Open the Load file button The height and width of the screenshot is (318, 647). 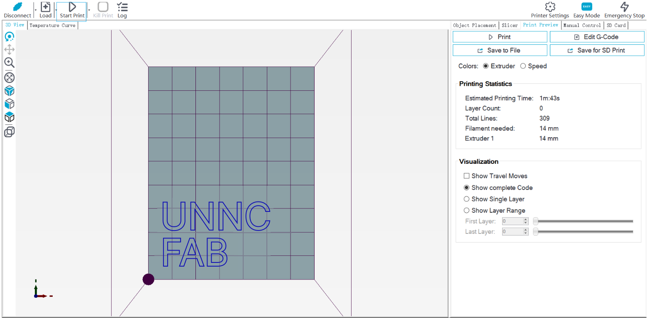tap(46, 10)
